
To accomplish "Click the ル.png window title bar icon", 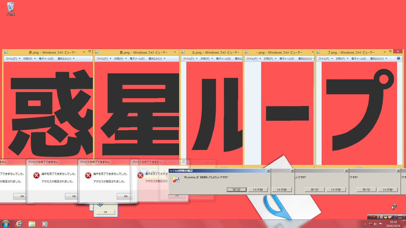I will coord(183,52).
